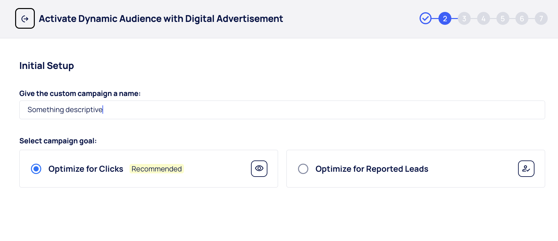Jump to step 7 in the stepper

(x=541, y=18)
